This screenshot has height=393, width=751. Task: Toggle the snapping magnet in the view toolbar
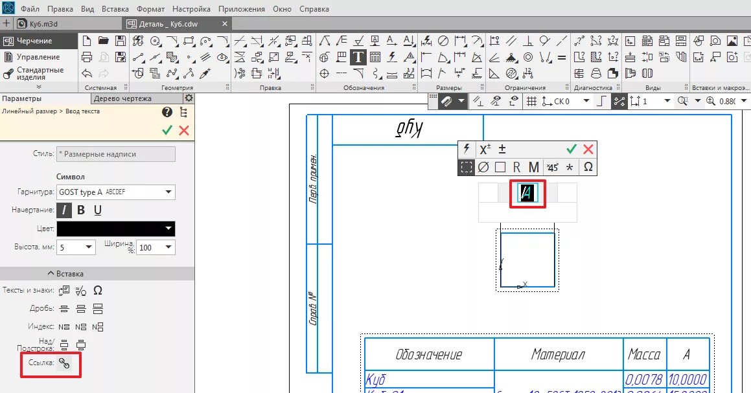(x=446, y=101)
